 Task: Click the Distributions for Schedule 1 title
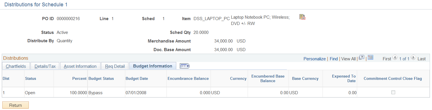[x=36, y=5]
